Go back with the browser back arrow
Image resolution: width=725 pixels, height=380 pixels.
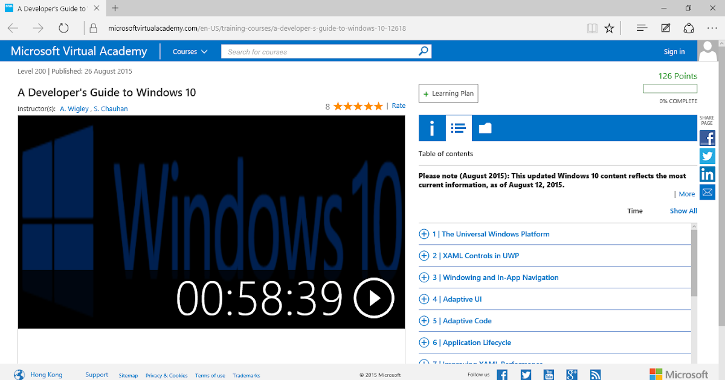[x=13, y=28]
